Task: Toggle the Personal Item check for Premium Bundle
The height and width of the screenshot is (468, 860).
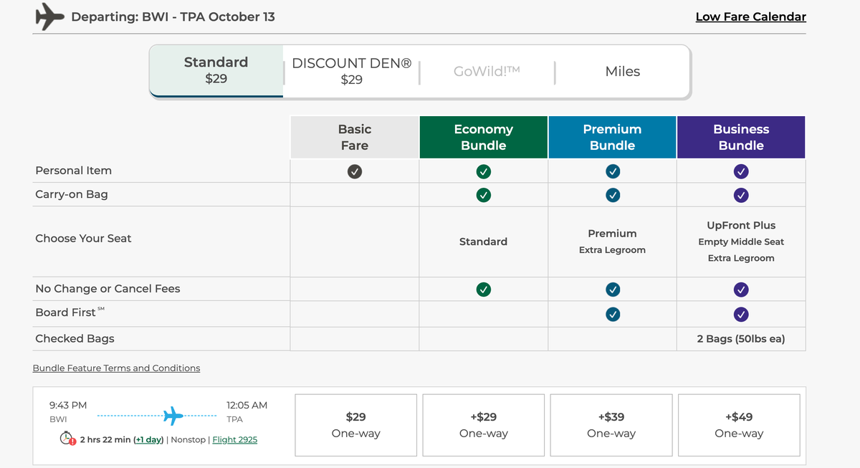Action: tap(611, 171)
